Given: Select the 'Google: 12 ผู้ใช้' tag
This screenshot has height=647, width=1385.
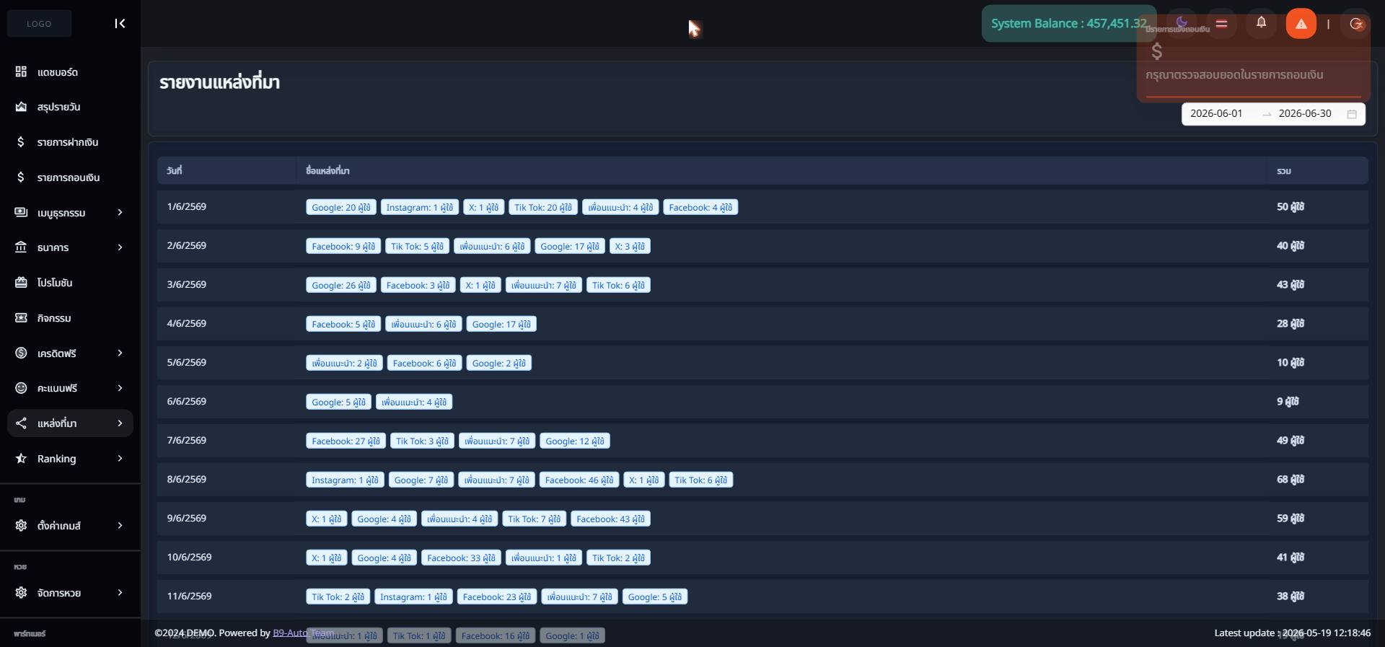Looking at the screenshot, I should [575, 441].
